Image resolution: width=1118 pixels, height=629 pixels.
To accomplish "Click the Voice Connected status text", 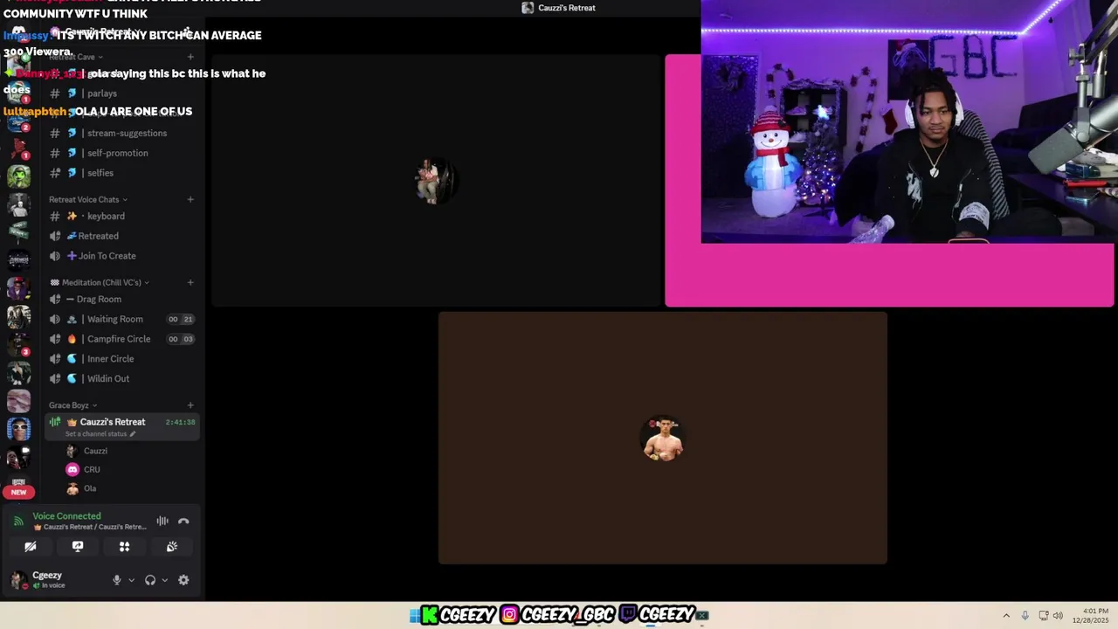I will pos(66,516).
